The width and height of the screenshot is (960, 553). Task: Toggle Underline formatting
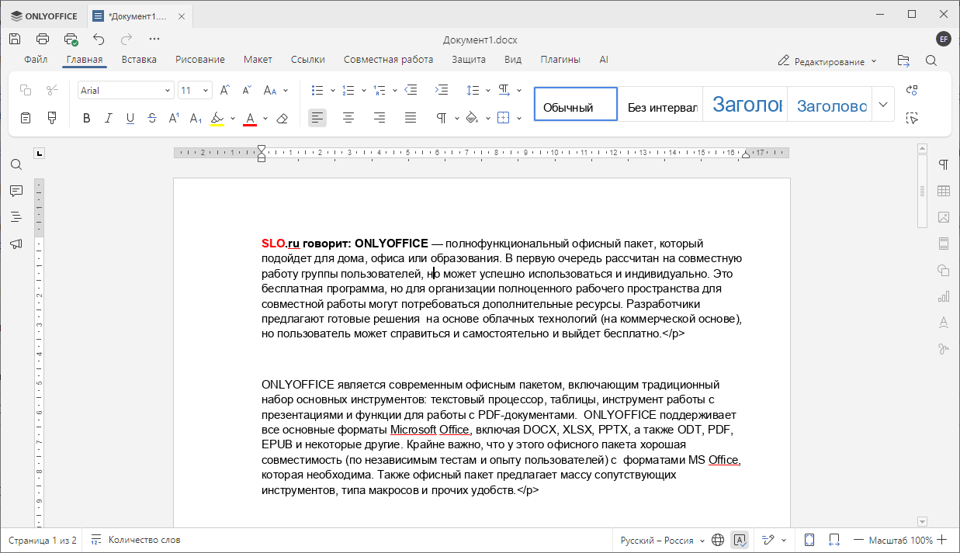pos(130,118)
